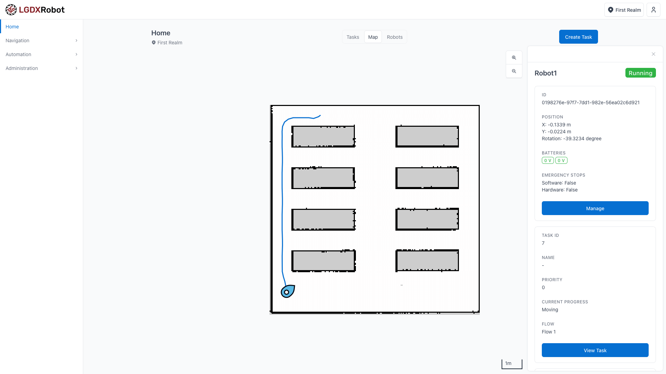
Task: Open the First Realm realm selector
Action: pyautogui.click(x=624, y=10)
